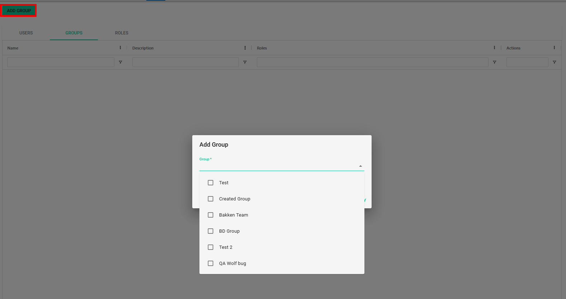This screenshot has height=299, width=566.
Task: Open the Groups tab
Action: pyautogui.click(x=74, y=33)
